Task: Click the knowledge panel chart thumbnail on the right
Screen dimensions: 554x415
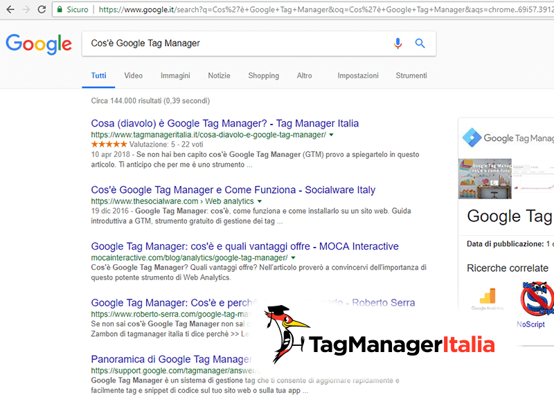Action: [533, 178]
